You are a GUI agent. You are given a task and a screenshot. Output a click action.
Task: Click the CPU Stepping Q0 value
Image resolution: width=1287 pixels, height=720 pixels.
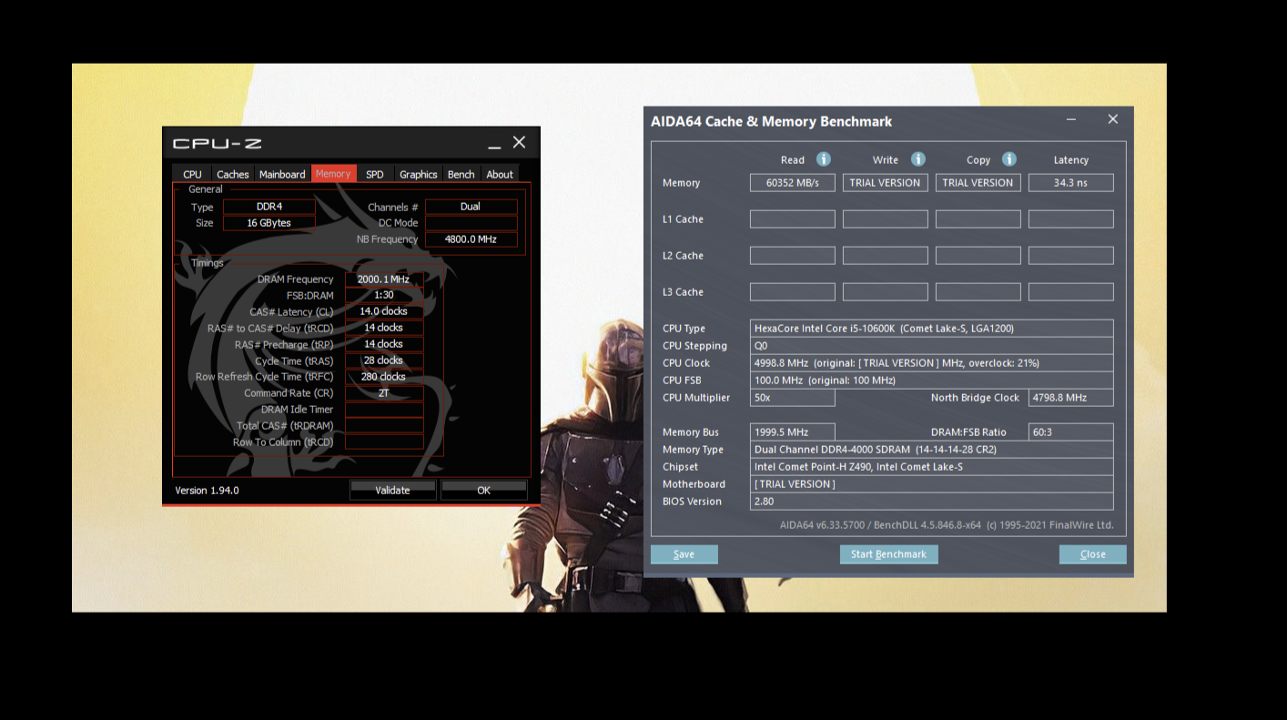coord(932,346)
